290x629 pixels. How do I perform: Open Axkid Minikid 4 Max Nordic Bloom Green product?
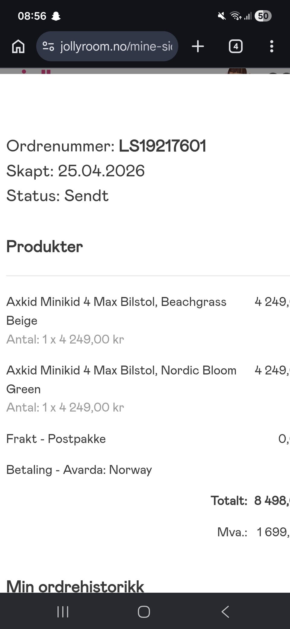[121, 380]
